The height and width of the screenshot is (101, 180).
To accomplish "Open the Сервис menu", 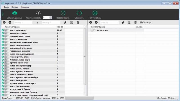I will [x=15, y=7].
